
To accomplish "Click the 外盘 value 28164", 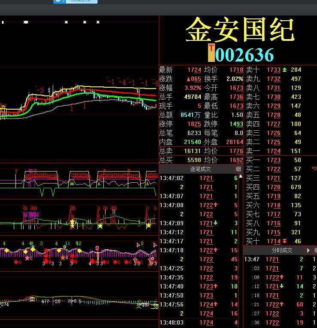I will [x=235, y=142].
